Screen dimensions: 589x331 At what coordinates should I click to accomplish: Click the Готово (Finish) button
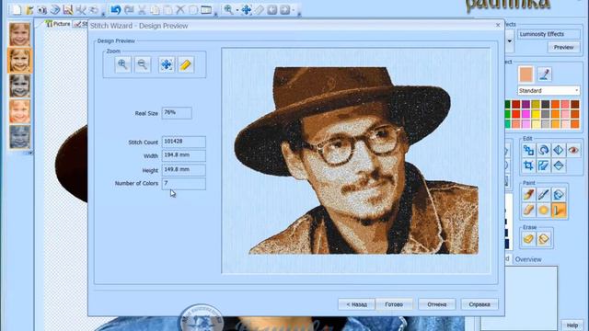(394, 304)
